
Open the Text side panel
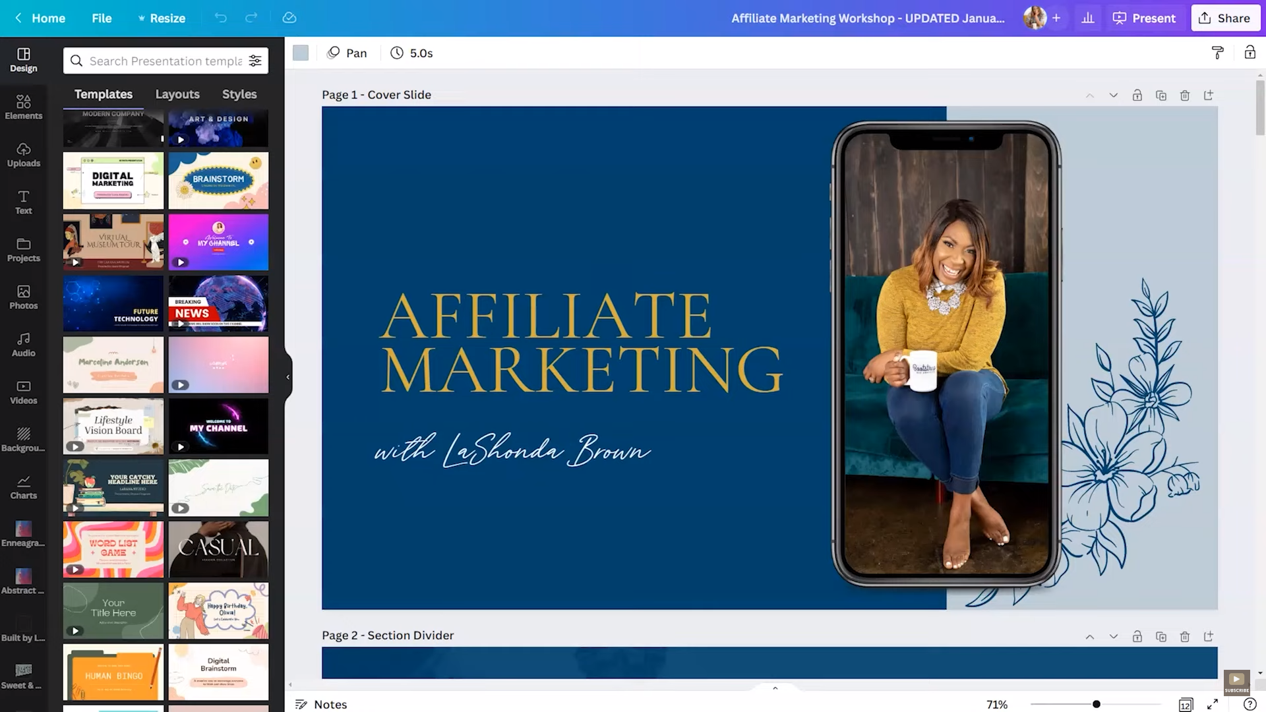click(x=24, y=202)
